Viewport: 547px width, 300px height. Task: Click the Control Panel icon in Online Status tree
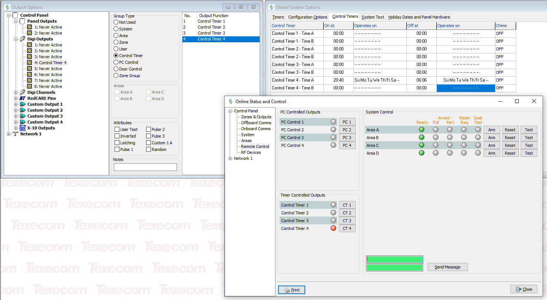245,111
